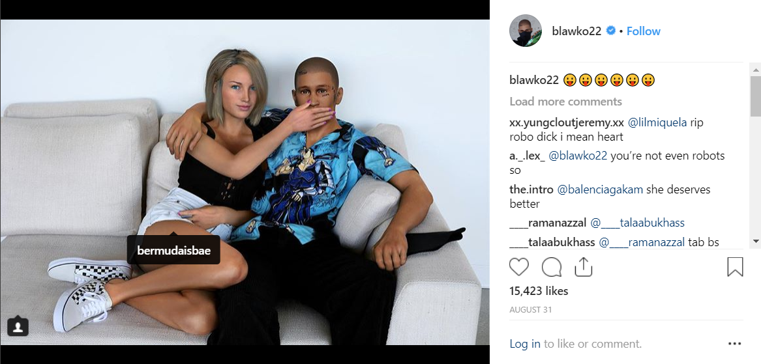761x364 pixels.
Task: Visit @lilmiquela mention in comment
Action: [x=657, y=122]
